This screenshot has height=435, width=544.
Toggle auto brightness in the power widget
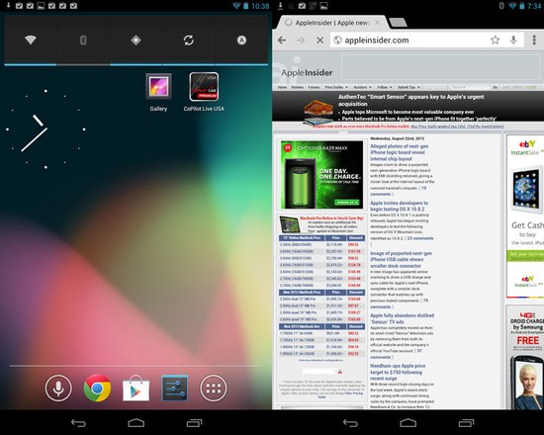pos(241,40)
